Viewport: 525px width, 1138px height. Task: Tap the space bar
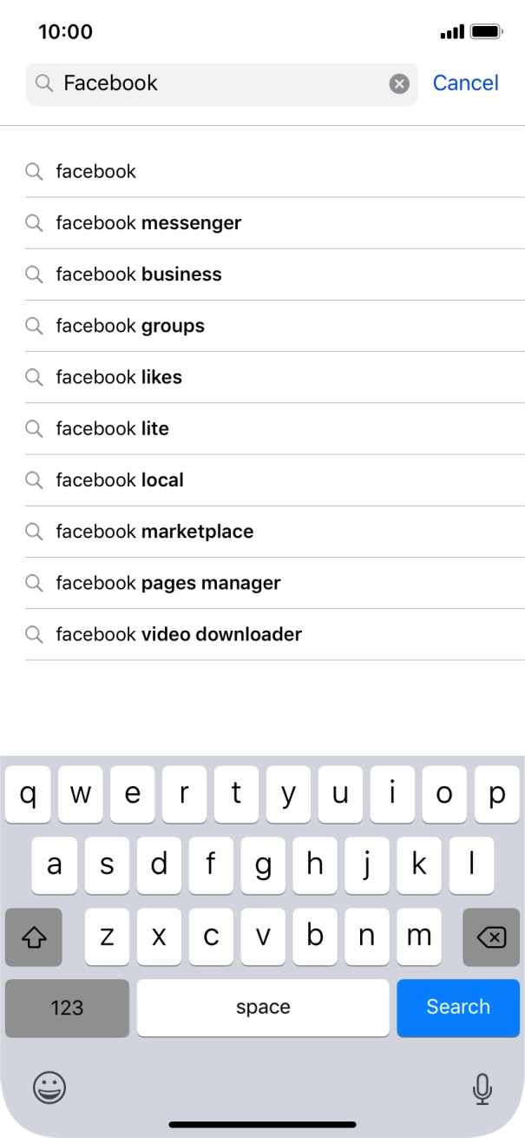[263, 1007]
